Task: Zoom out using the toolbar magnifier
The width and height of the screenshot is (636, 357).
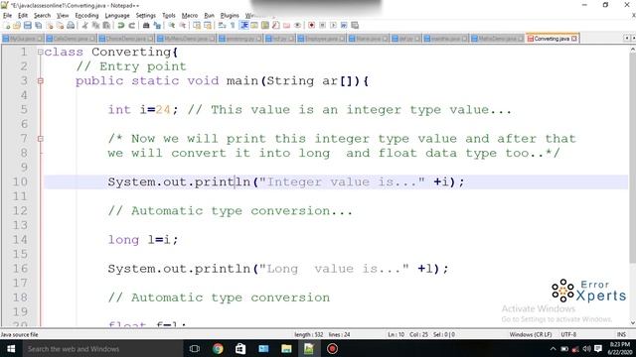Action: (x=183, y=25)
